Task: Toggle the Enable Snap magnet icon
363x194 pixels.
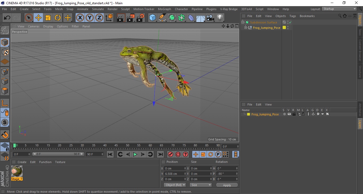Action: tap(5, 135)
